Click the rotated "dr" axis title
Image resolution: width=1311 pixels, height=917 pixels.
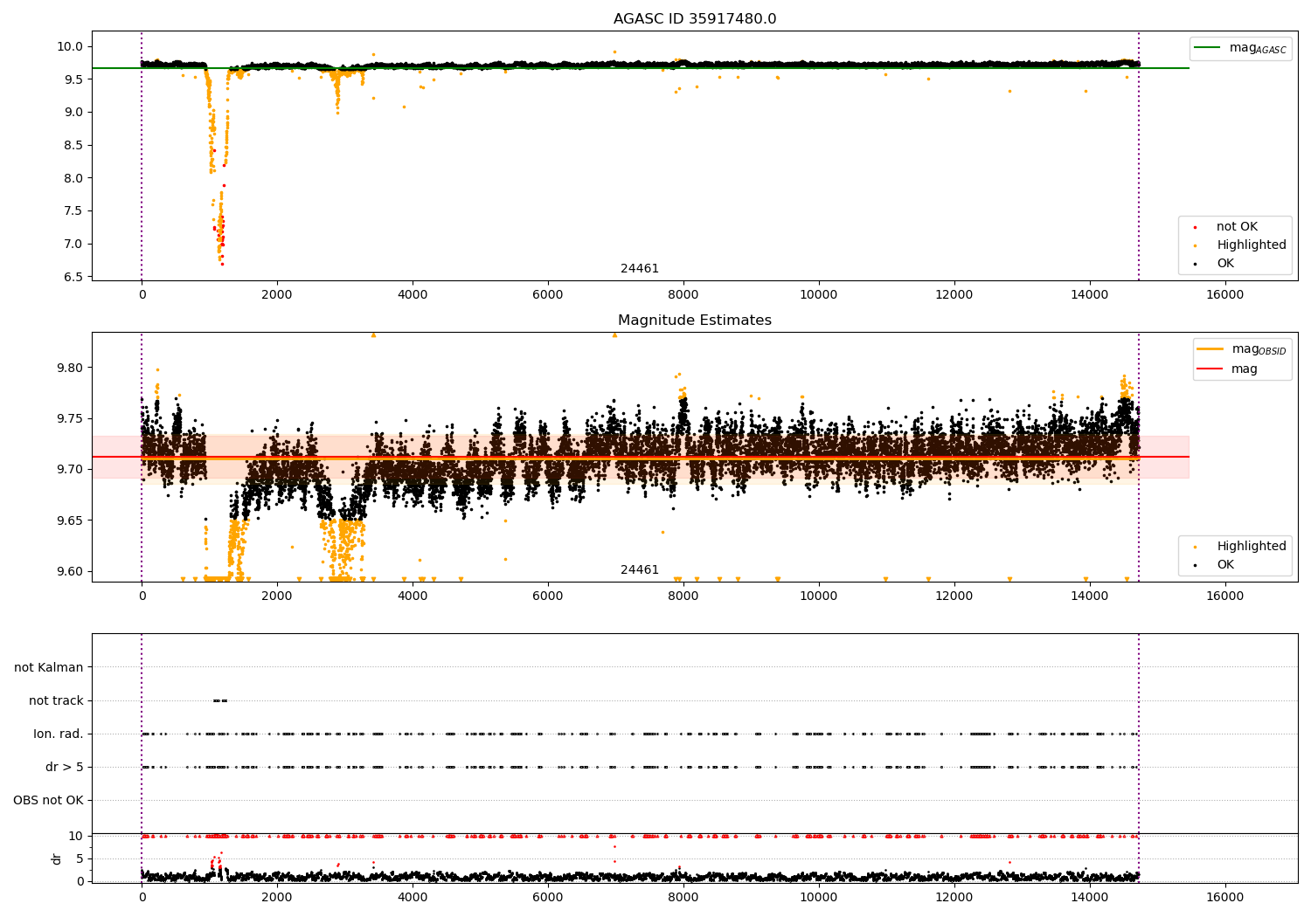[x=57, y=858]
